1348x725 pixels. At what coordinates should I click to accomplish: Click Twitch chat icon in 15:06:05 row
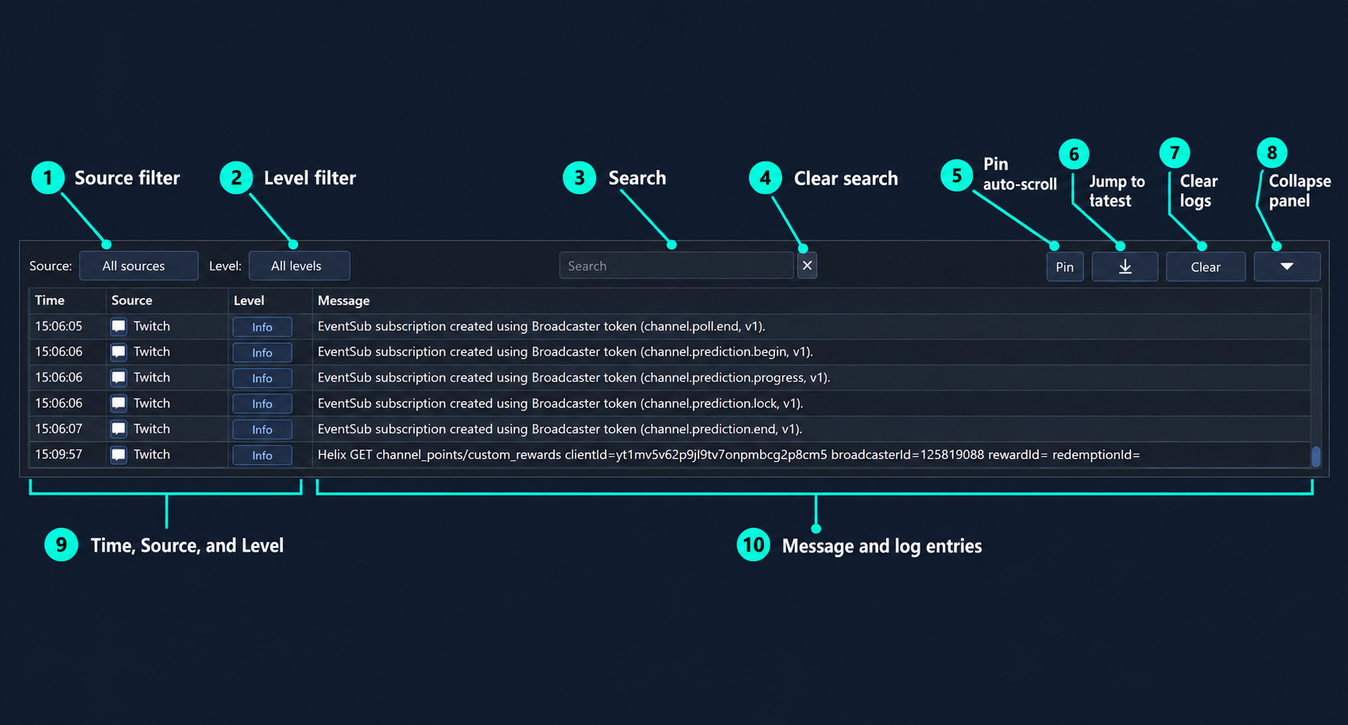tap(118, 326)
